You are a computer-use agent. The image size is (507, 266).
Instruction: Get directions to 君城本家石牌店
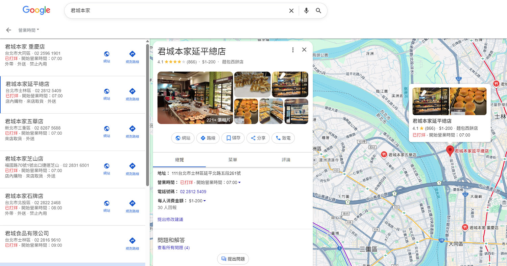132,206
